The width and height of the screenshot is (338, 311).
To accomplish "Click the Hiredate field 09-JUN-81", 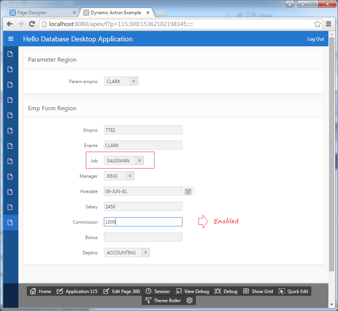I will [143, 191].
